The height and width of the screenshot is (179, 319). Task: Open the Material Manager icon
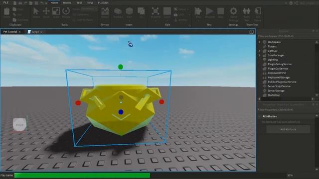pos(156,11)
